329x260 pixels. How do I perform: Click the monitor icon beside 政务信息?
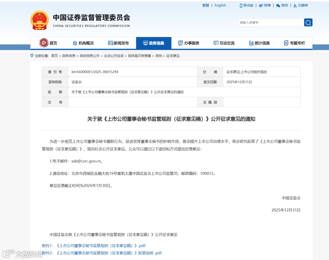point(145,43)
